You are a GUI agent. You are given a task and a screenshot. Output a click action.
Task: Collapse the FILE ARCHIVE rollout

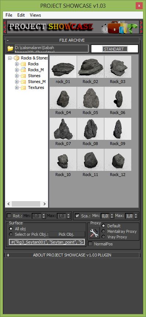click(73, 40)
